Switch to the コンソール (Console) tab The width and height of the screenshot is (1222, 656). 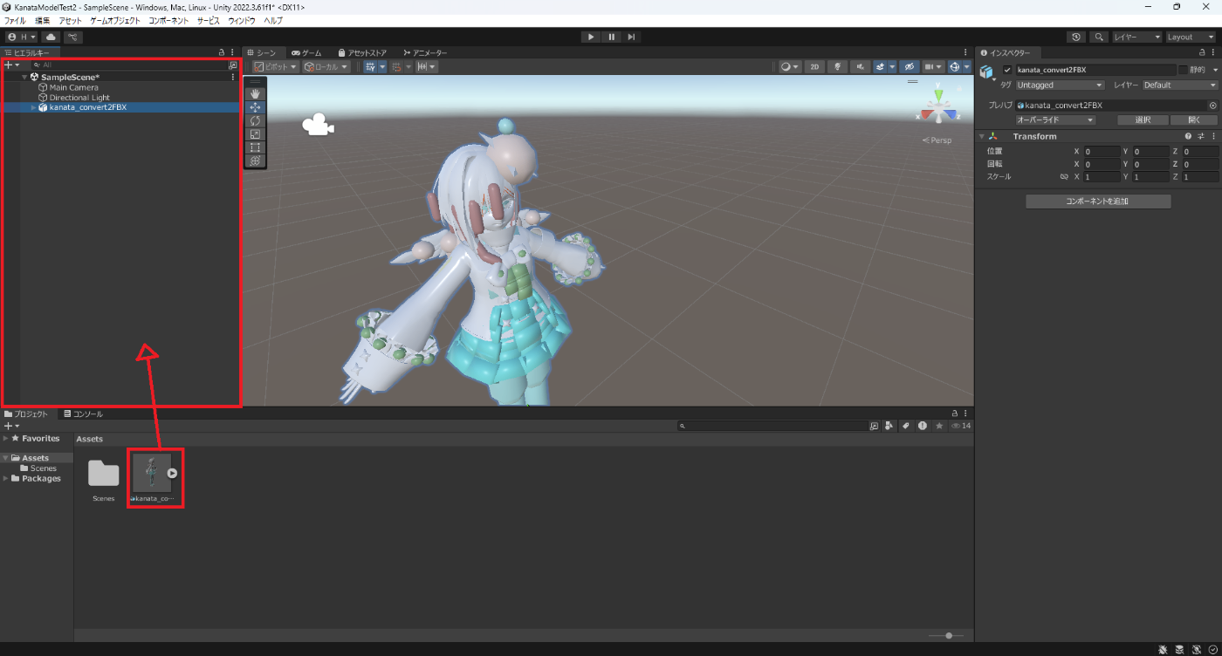[x=83, y=414]
